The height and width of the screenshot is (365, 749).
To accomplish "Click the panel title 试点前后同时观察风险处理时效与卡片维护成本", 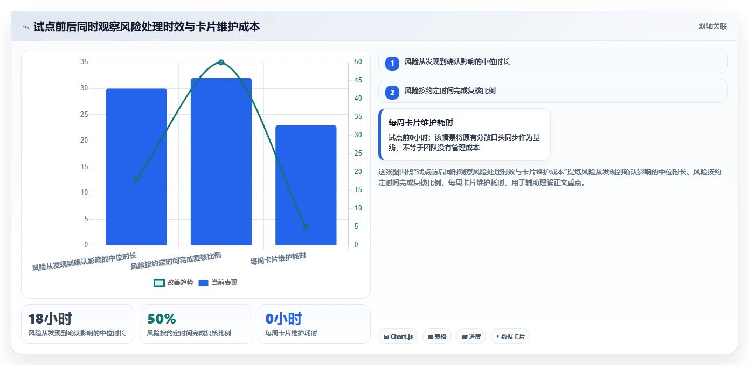I will pyautogui.click(x=147, y=26).
